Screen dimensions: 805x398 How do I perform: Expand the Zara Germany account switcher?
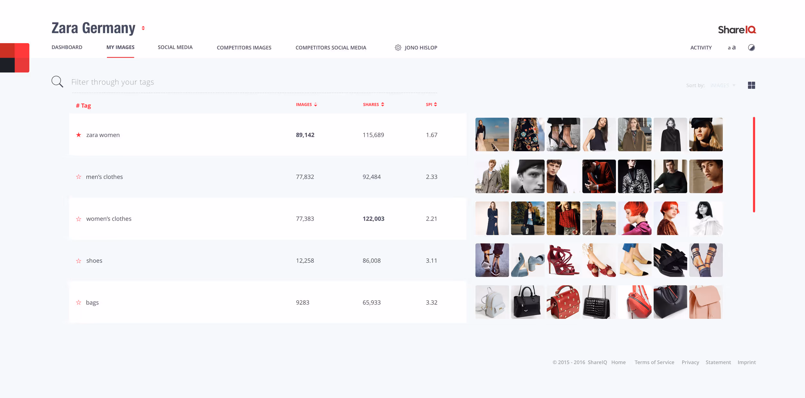click(143, 28)
